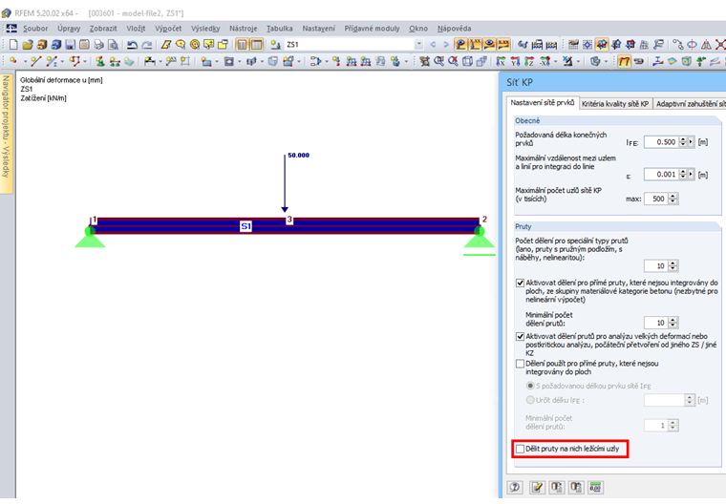Open the Přídavné moduly menu
The image size is (726, 504).
372,29
